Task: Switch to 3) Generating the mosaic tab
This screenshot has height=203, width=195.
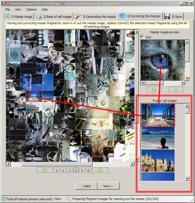Action: point(95,16)
